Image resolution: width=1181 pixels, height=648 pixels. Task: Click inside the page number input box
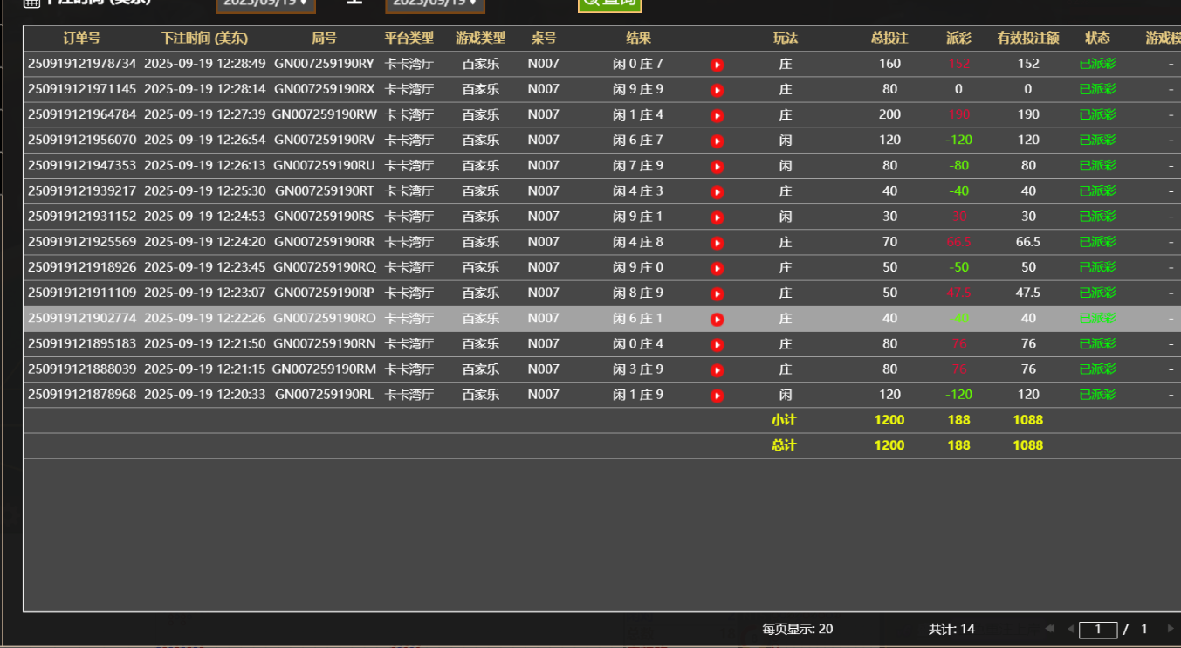[x=1098, y=630]
